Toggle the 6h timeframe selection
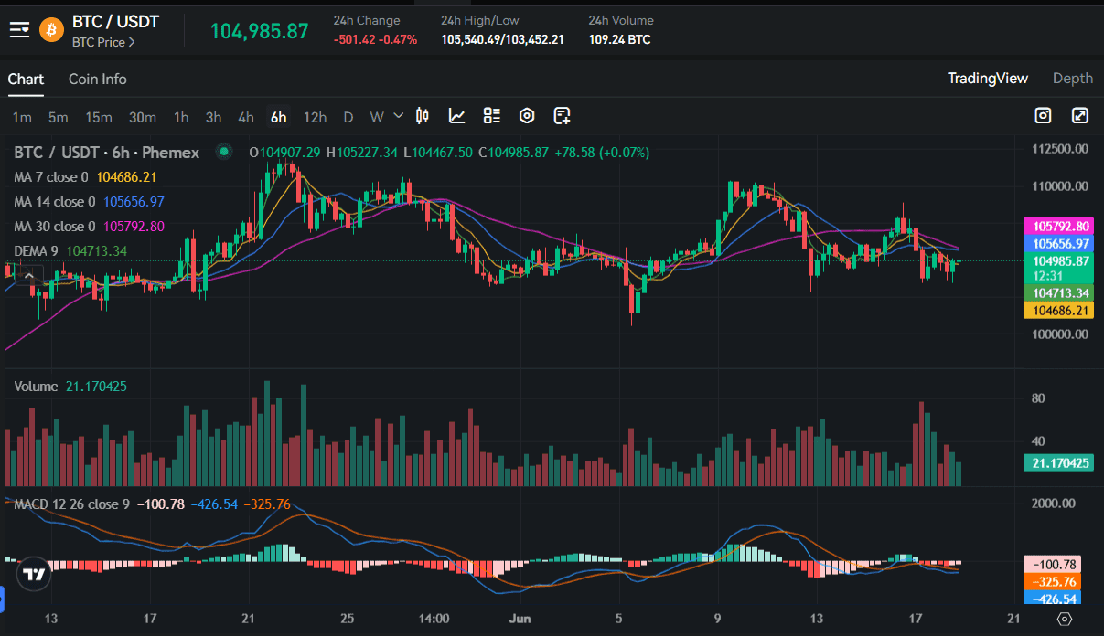This screenshot has width=1104, height=636. pyautogui.click(x=278, y=117)
